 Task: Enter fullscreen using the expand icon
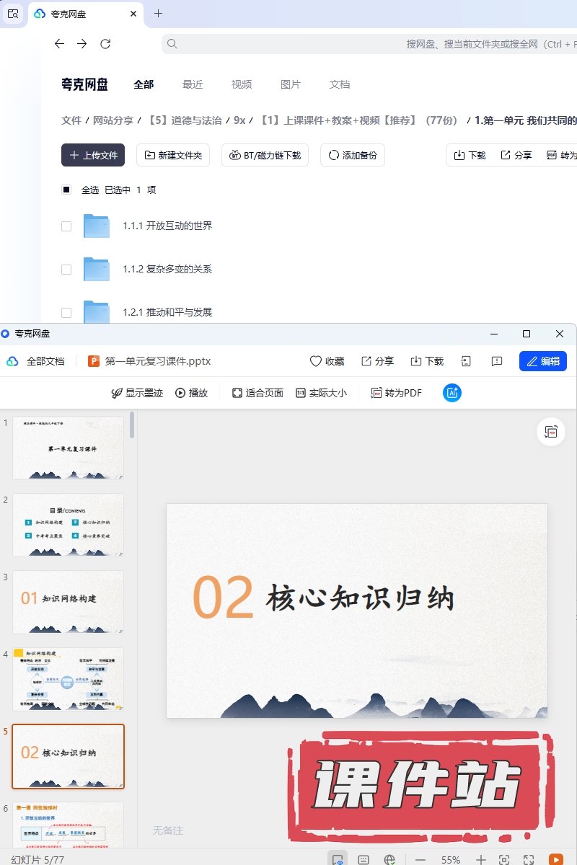click(529, 859)
